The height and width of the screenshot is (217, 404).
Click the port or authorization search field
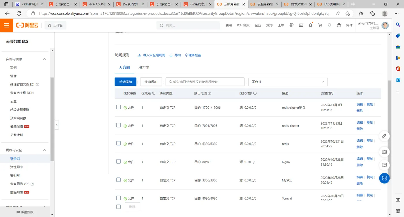[205, 82]
